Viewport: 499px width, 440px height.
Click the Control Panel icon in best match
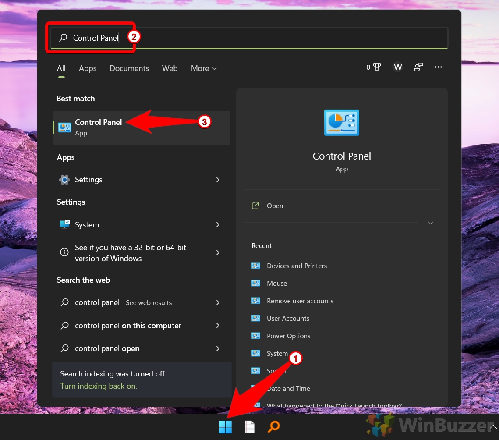[65, 128]
